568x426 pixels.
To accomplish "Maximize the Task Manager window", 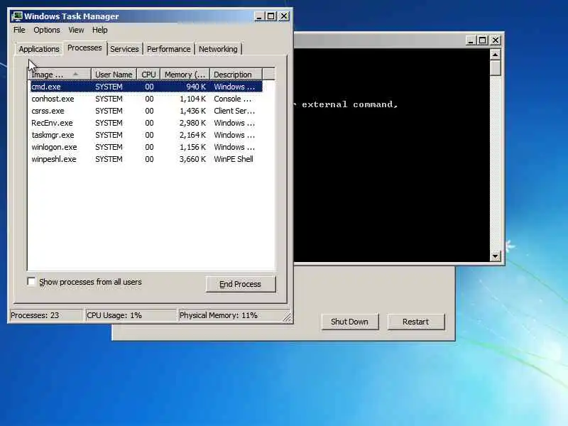I will (271, 16).
